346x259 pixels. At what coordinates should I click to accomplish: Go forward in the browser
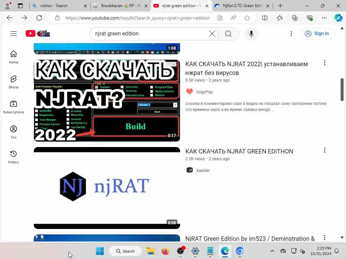[x=24, y=18]
